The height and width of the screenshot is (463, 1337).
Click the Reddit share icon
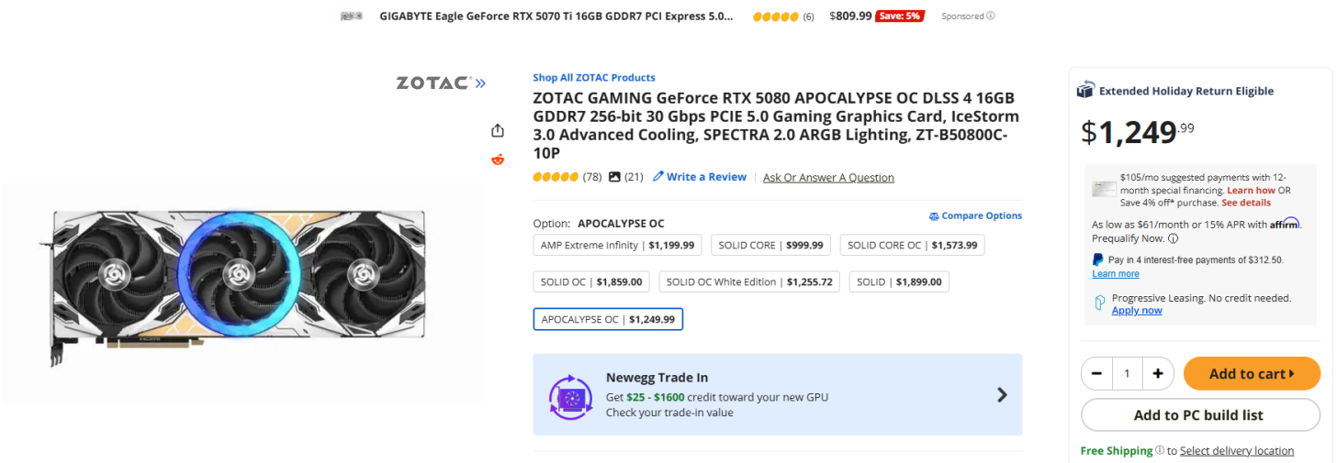pyautogui.click(x=498, y=160)
